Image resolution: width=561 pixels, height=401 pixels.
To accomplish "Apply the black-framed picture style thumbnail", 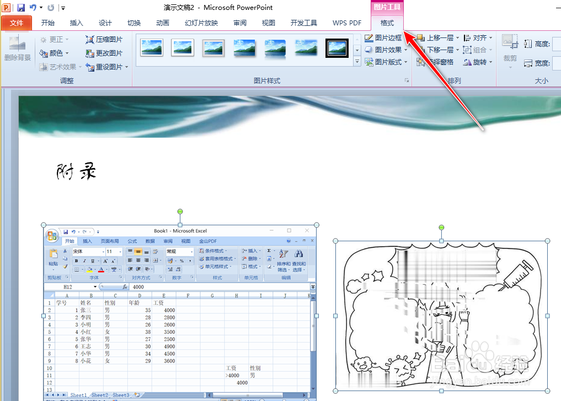I will pos(337,48).
